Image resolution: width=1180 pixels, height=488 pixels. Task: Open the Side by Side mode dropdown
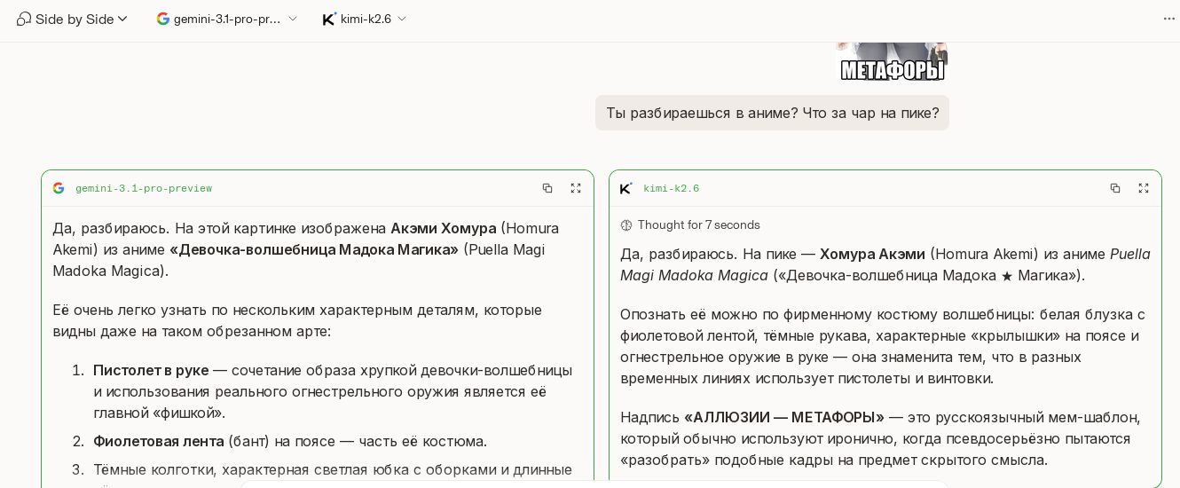(73, 19)
